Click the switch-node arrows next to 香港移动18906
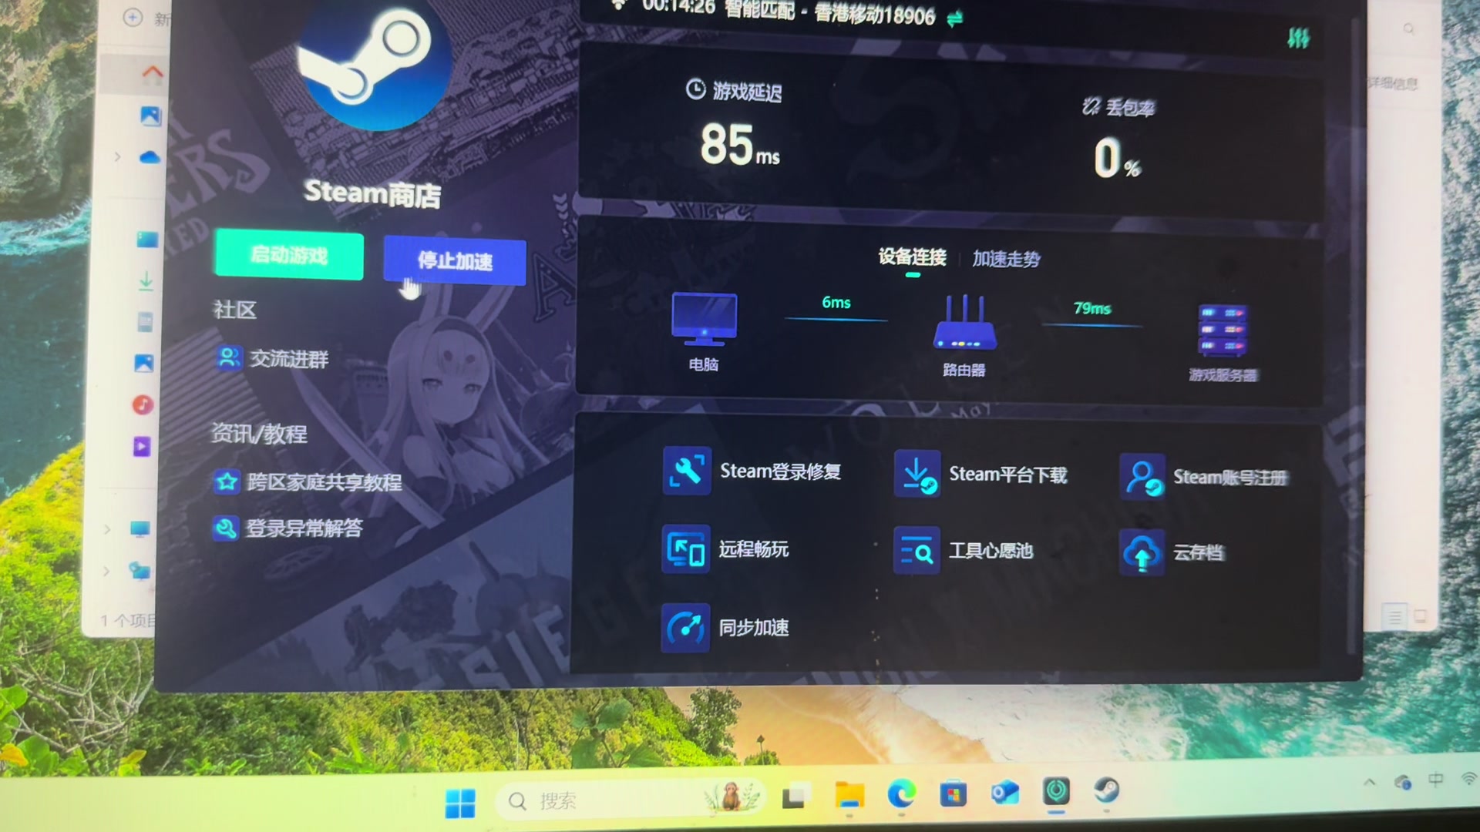This screenshot has width=1480, height=832. point(955,19)
